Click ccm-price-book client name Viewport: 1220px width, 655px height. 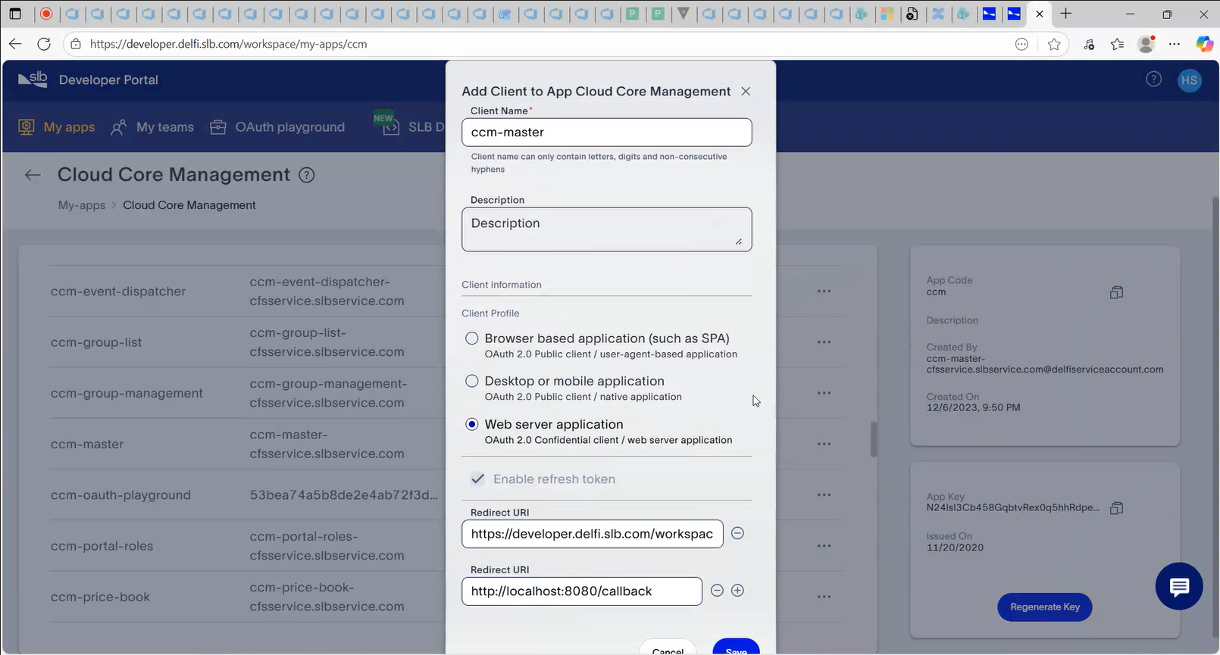[x=100, y=597]
